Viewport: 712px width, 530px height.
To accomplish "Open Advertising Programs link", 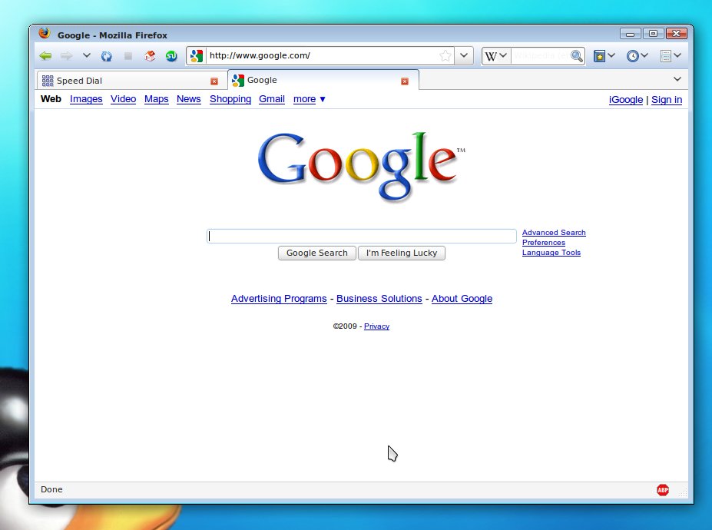I will [279, 299].
